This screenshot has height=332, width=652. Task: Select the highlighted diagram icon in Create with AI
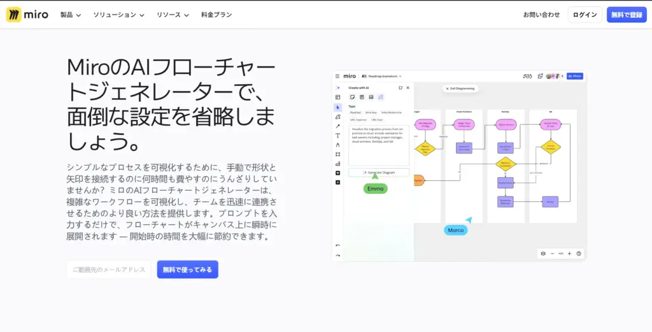click(x=381, y=97)
